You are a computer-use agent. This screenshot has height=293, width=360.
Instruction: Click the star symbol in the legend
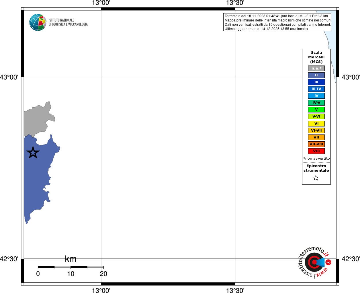(x=316, y=178)
